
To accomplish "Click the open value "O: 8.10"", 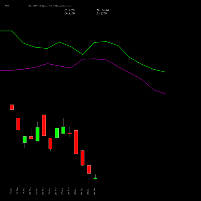I will pyautogui.click(x=70, y=14).
